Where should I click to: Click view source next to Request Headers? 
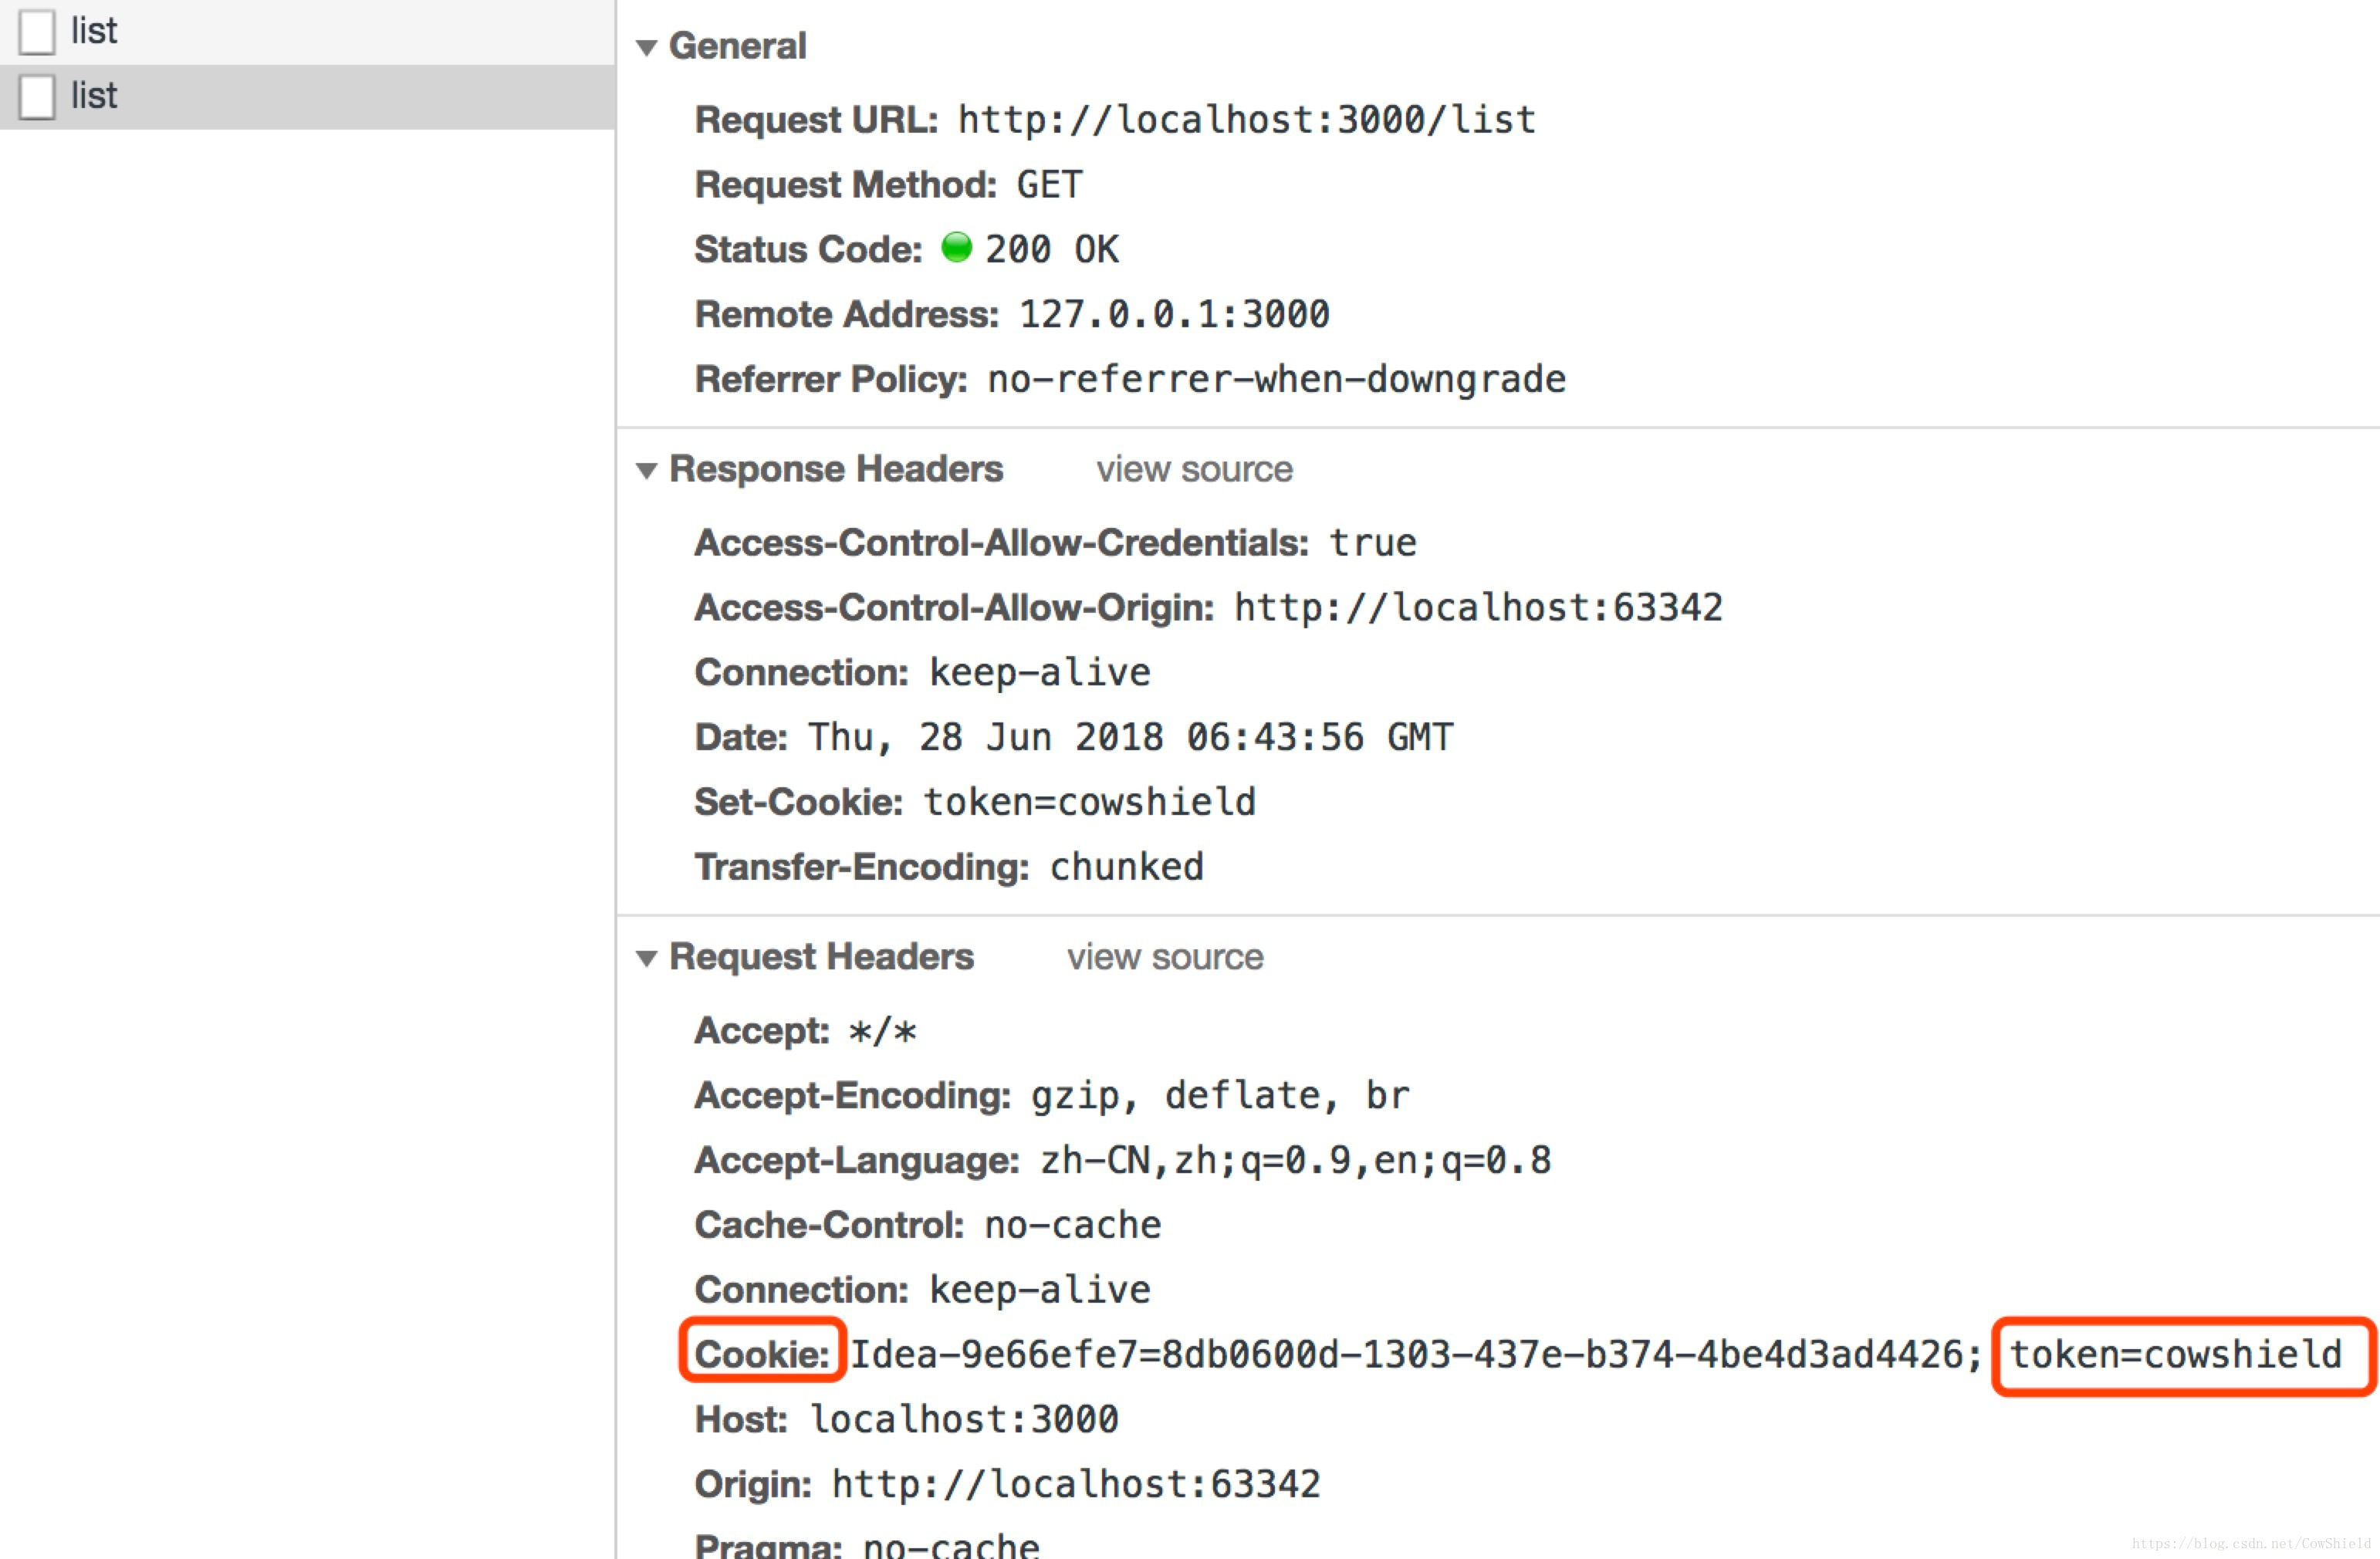click(1164, 957)
